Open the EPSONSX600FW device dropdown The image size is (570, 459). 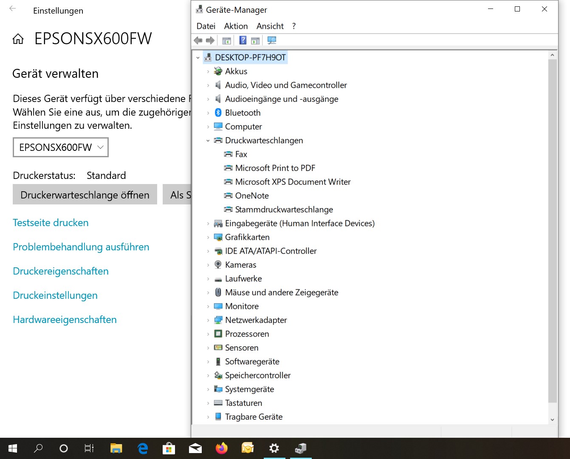[61, 147]
